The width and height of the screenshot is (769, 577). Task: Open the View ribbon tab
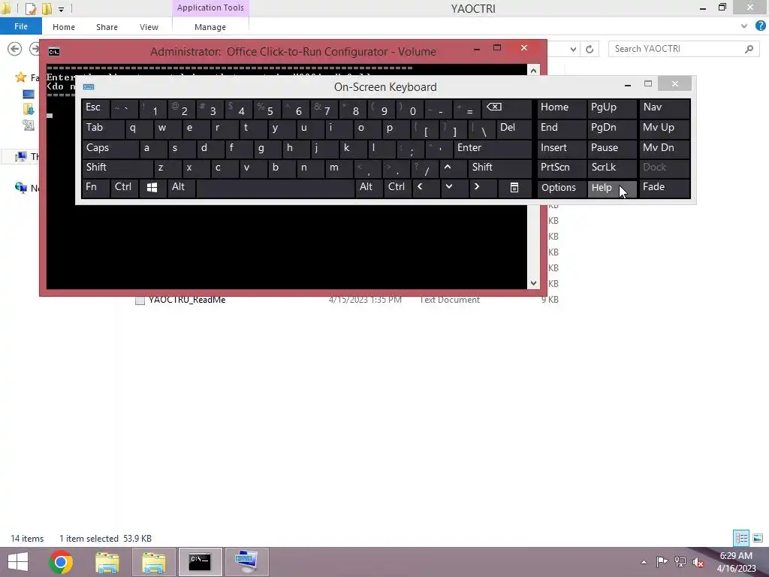tap(149, 27)
